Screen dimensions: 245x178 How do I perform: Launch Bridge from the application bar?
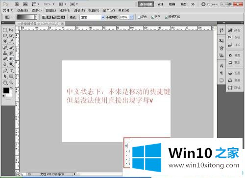point(17,4)
